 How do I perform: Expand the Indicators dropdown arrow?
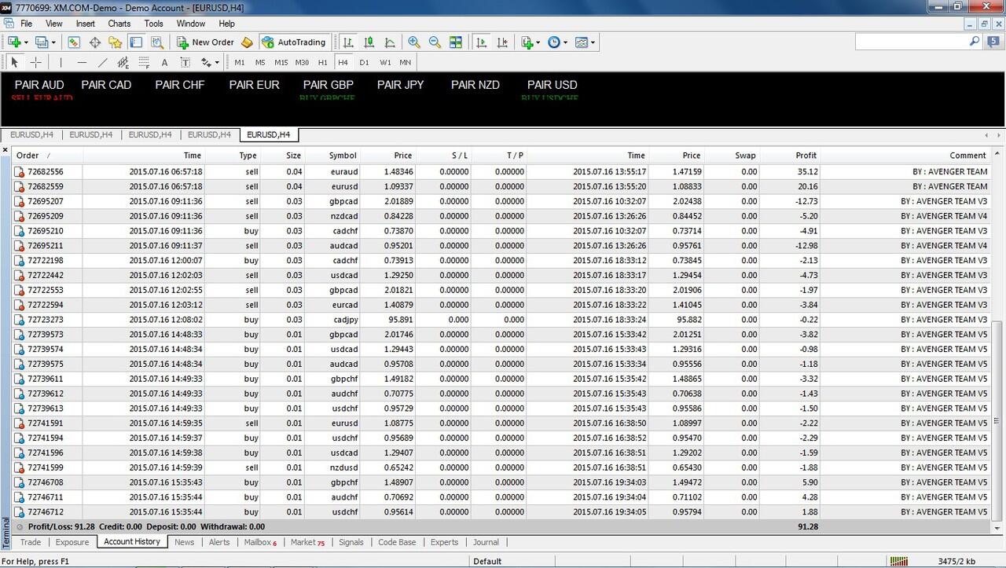[538, 42]
